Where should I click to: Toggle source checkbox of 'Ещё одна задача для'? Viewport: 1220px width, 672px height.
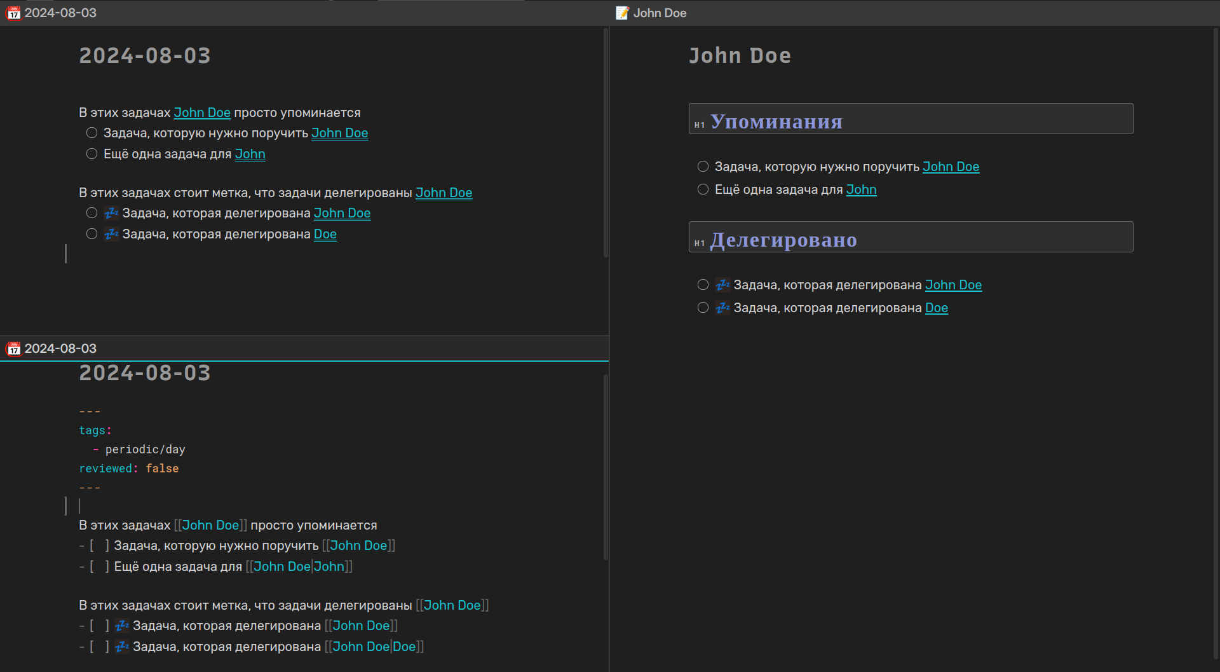click(x=99, y=566)
